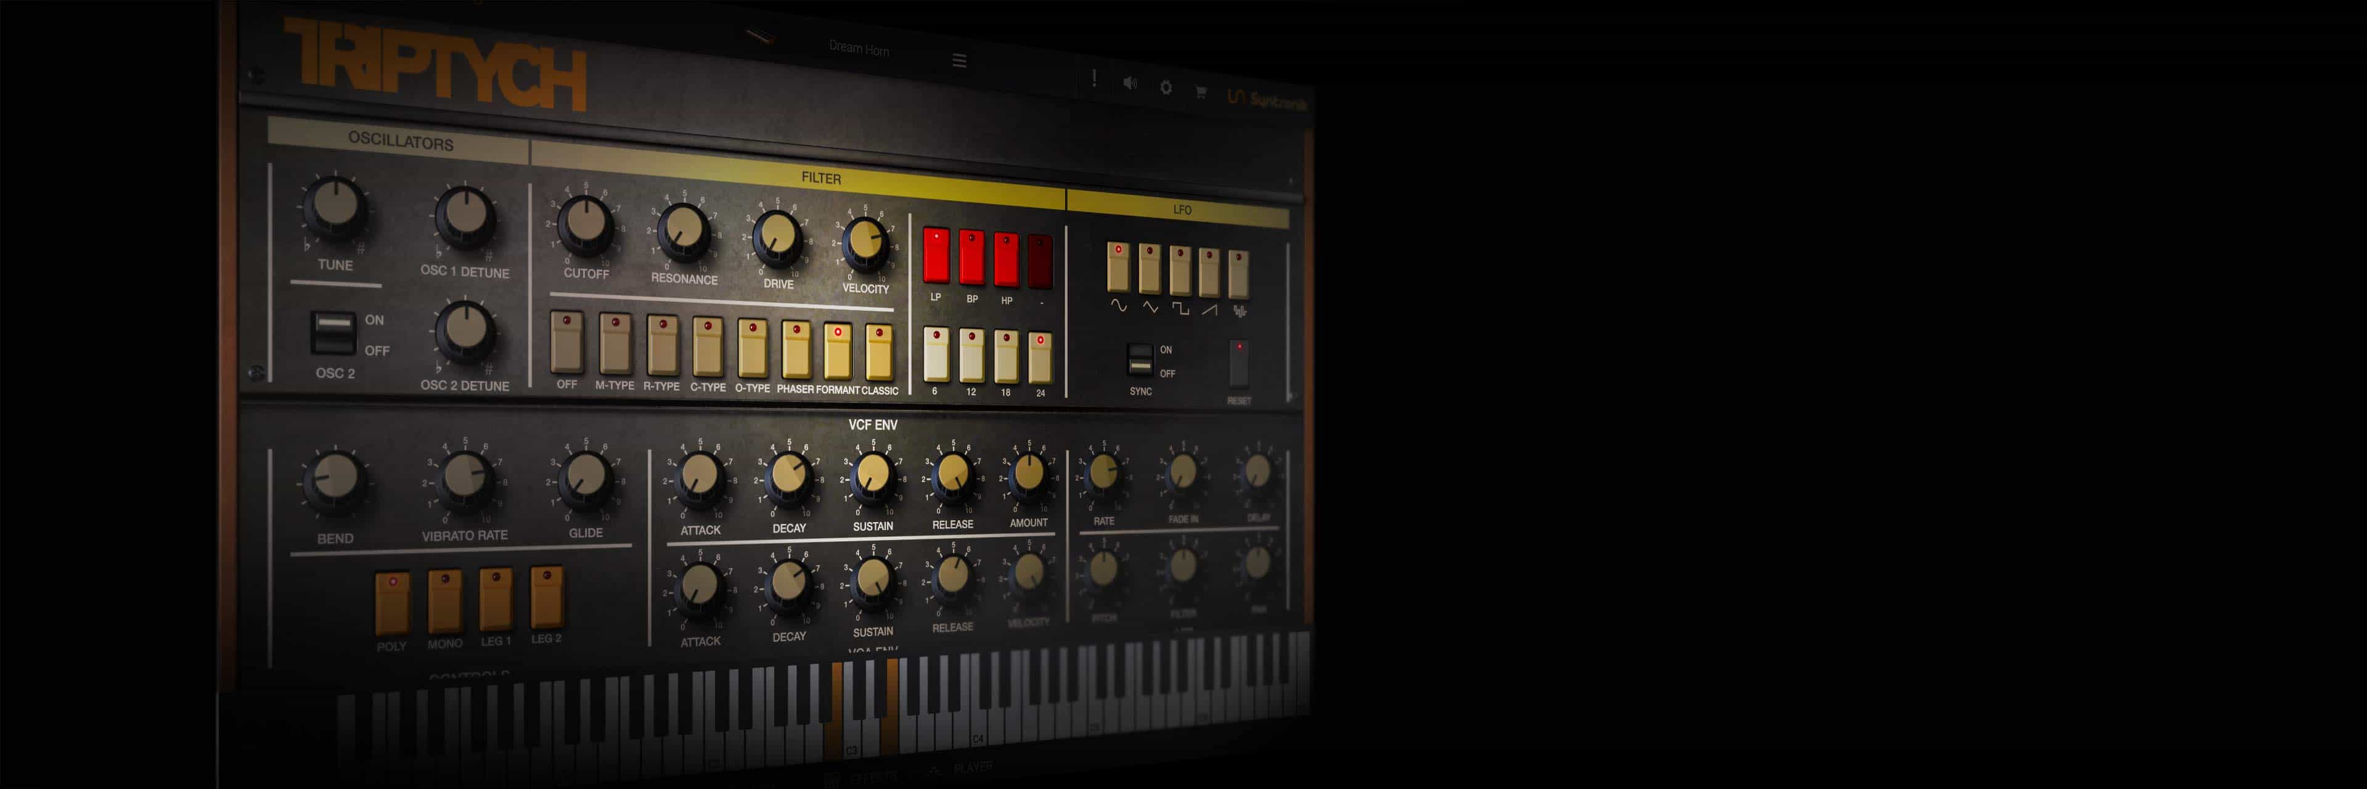
Task: Select the HP filter mode button
Action: pos(1006,260)
